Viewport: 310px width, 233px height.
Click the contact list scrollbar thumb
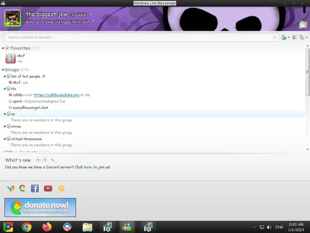[308, 72]
